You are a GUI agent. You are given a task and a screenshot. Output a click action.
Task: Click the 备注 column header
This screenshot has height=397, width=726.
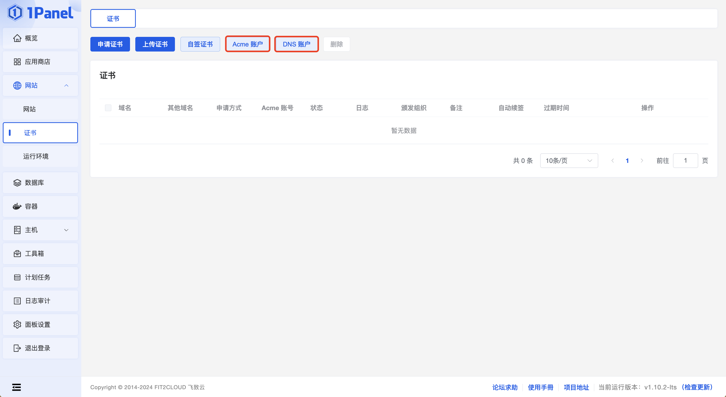(456, 108)
